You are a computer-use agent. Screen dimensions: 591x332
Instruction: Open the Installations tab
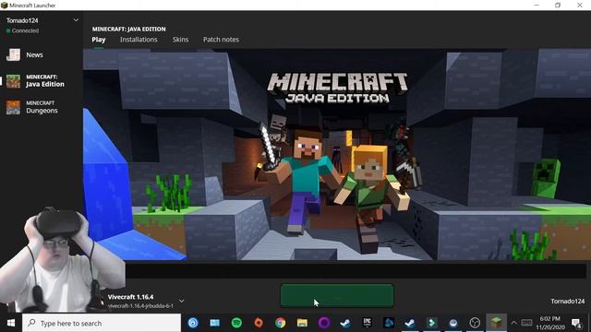(139, 40)
